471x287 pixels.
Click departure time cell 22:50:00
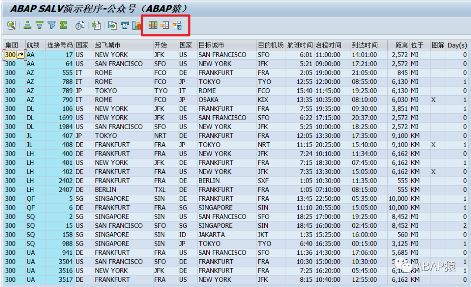332,199
